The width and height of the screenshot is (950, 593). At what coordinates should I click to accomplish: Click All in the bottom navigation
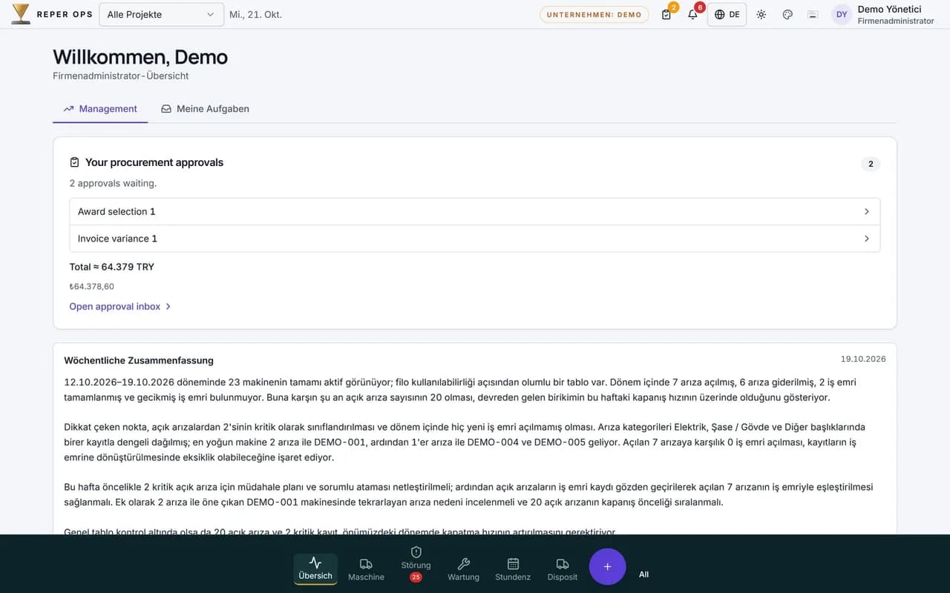(643, 574)
